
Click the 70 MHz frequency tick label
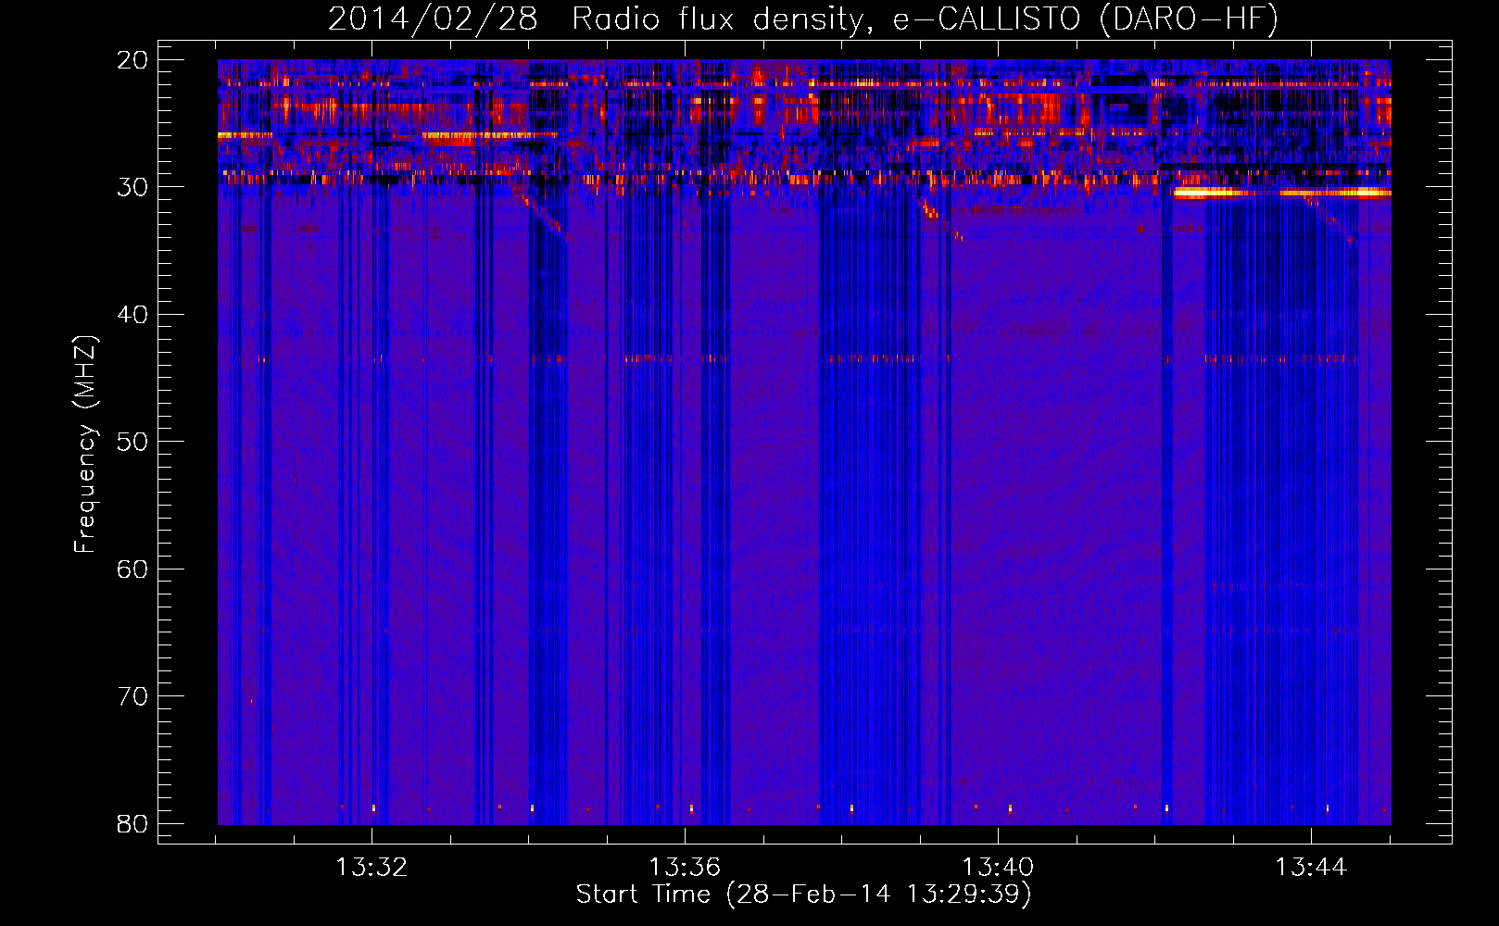tap(132, 696)
